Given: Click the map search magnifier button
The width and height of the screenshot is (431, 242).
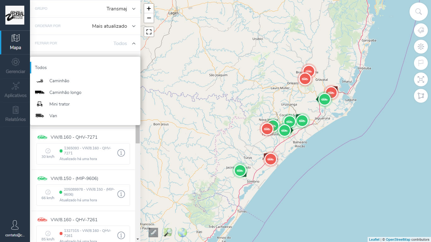Looking at the screenshot, I should coord(418,12).
